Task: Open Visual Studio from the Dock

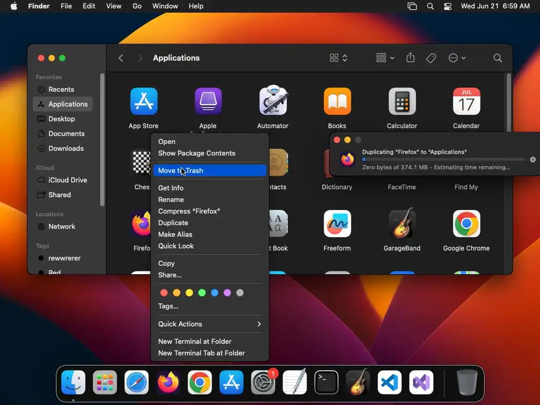Action: (x=421, y=382)
